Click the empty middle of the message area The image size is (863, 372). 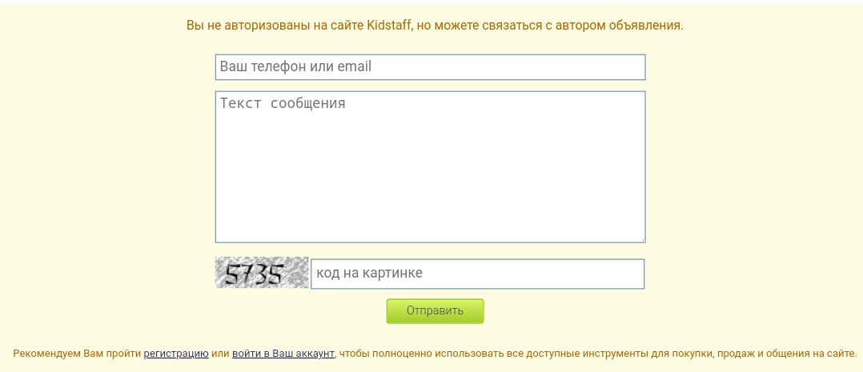pyautogui.click(x=430, y=176)
